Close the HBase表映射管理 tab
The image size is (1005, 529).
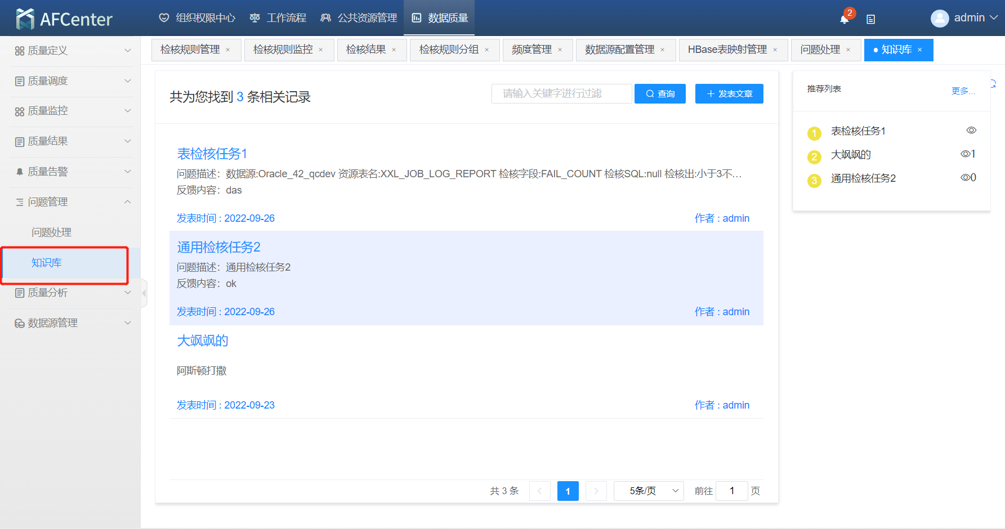pyautogui.click(x=775, y=50)
